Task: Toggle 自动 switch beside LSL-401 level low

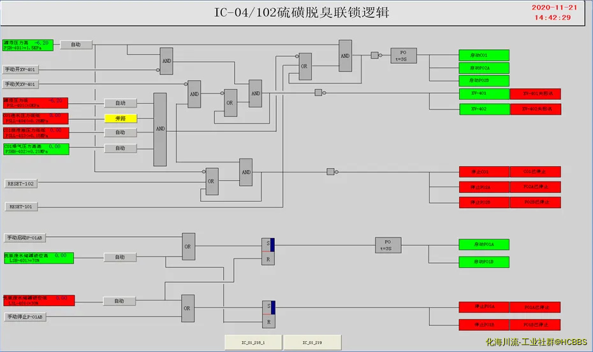Action: pyautogui.click(x=119, y=301)
